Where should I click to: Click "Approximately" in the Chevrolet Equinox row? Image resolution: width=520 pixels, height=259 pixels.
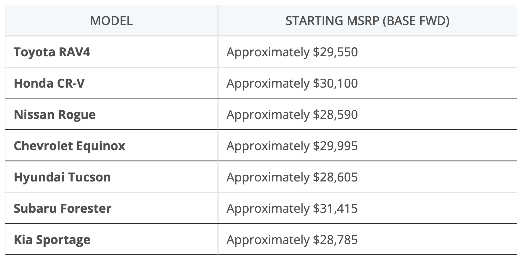[x=268, y=146]
